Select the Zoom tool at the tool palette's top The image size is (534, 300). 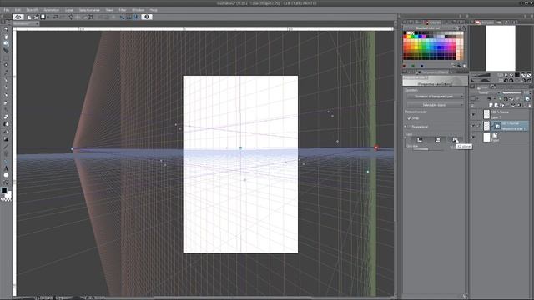point(6,30)
